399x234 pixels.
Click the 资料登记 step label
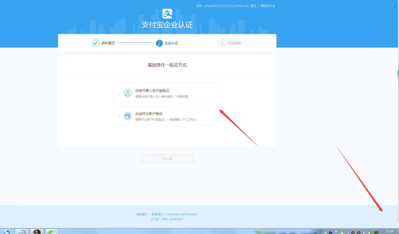108,43
